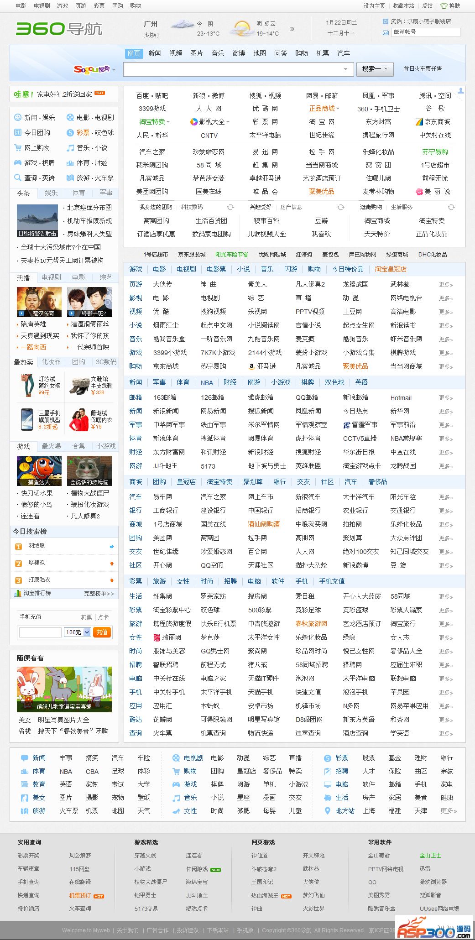Click 设为主页 in the top bar
Image resolution: width=475 pixels, height=940 pixels.
point(374,6)
